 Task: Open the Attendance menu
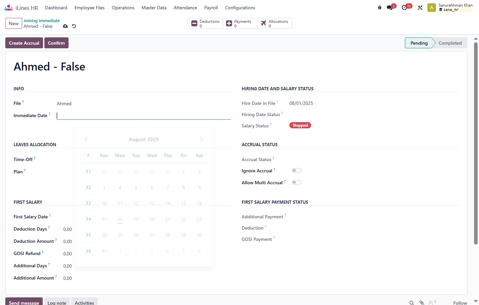point(185,8)
